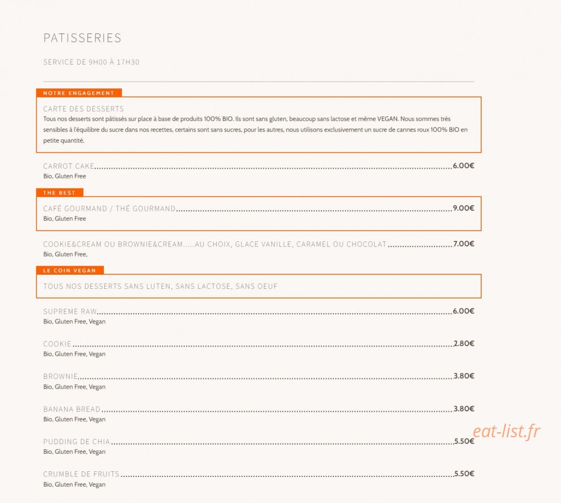Click the 9.00€ price of Café Gourmand
The width and height of the screenshot is (561, 503).
463,208
